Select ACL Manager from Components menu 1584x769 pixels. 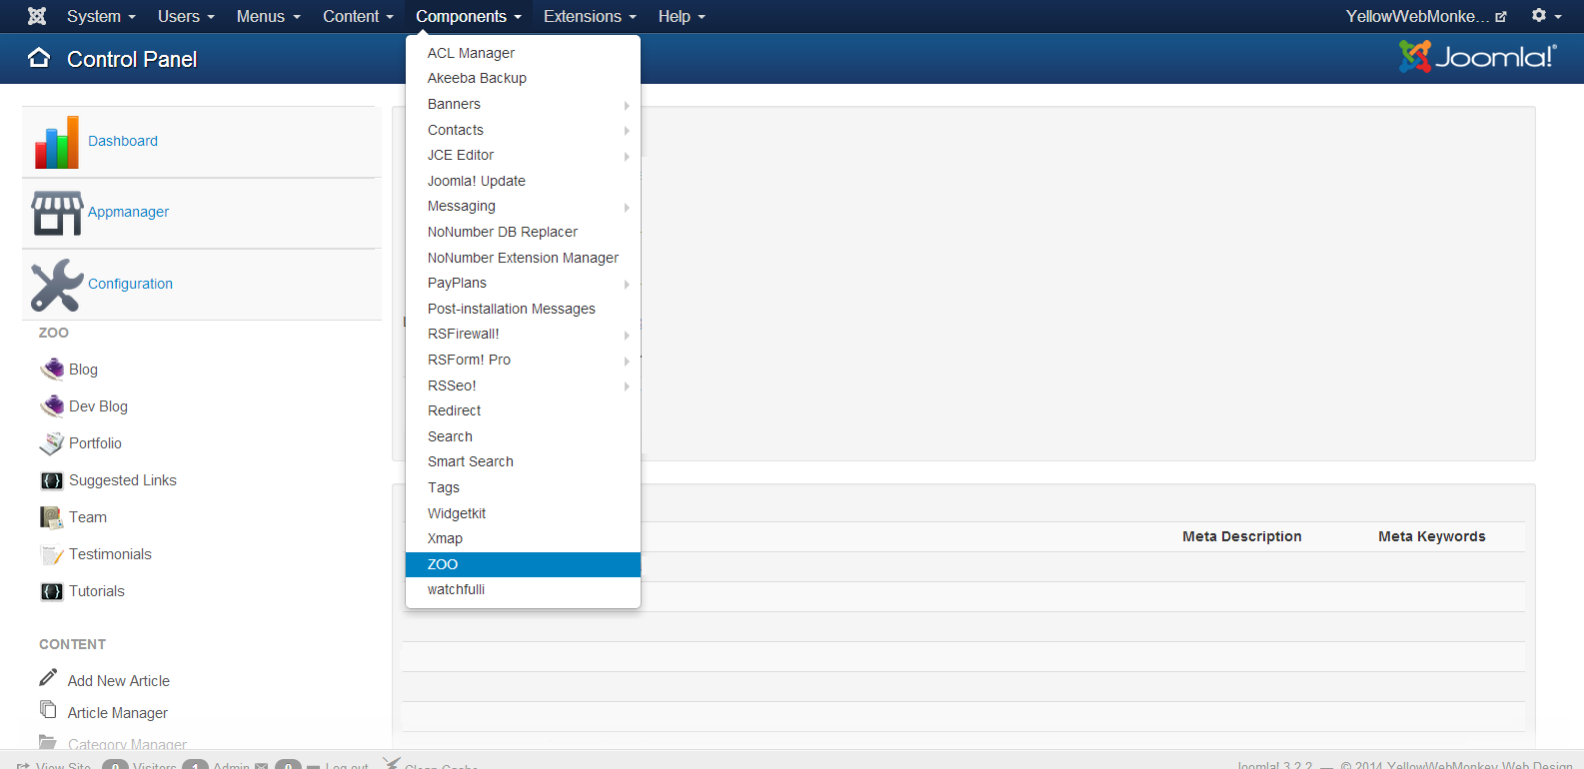pyautogui.click(x=523, y=53)
